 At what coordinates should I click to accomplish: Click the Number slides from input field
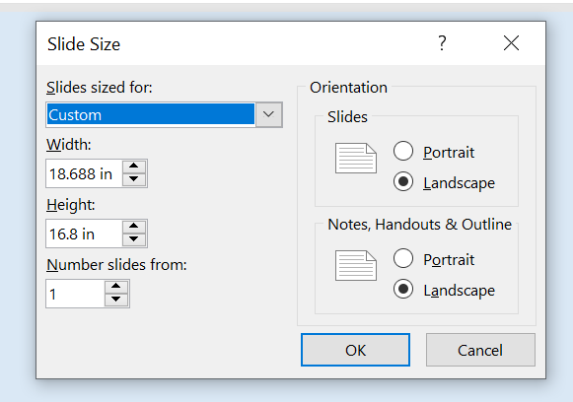tap(75, 294)
